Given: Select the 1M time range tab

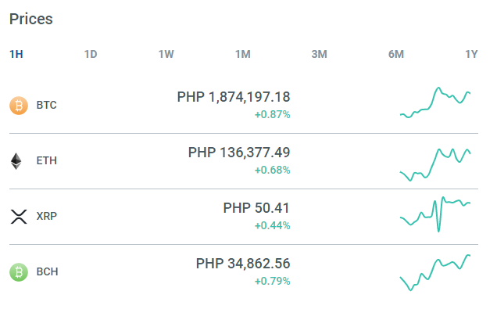Looking at the screenshot, I should pyautogui.click(x=243, y=54).
